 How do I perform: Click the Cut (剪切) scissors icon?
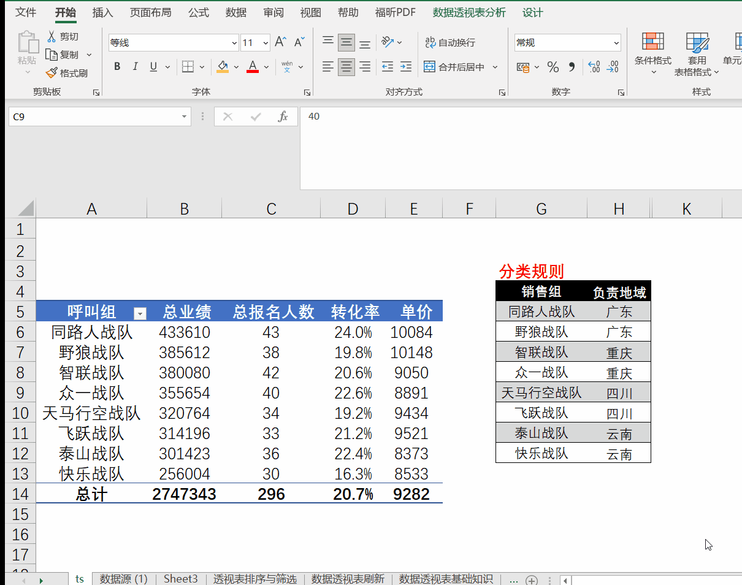pyautogui.click(x=52, y=36)
